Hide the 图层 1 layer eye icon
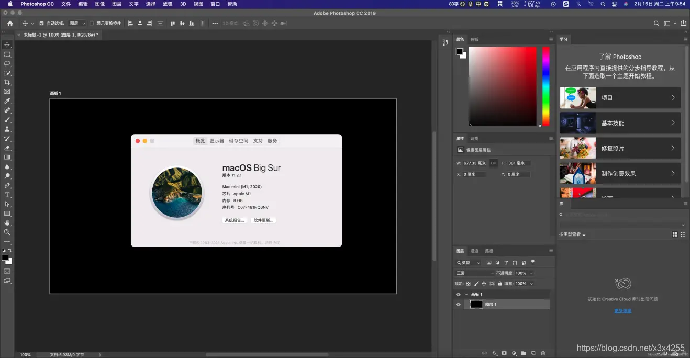This screenshot has height=358, width=690. point(459,304)
